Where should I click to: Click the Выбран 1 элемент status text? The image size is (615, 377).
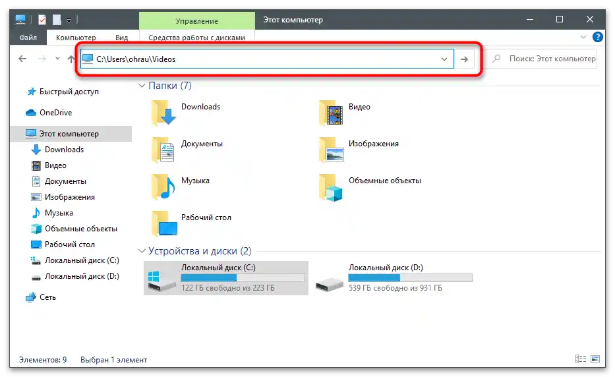[x=114, y=360]
